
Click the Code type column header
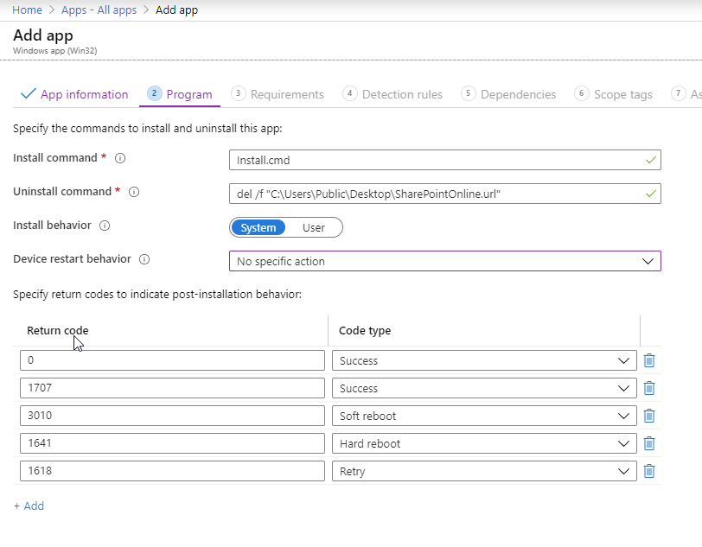365,330
